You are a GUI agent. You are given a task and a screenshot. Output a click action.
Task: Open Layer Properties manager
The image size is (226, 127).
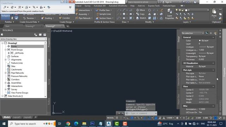(x=169, y=14)
